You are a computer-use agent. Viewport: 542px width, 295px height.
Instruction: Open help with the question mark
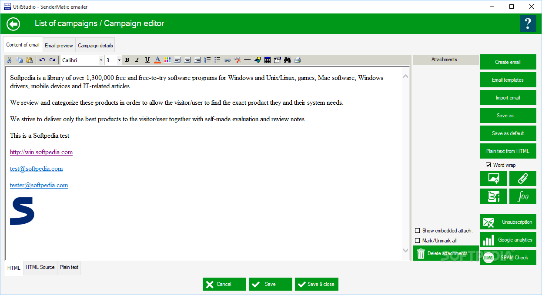coord(528,23)
